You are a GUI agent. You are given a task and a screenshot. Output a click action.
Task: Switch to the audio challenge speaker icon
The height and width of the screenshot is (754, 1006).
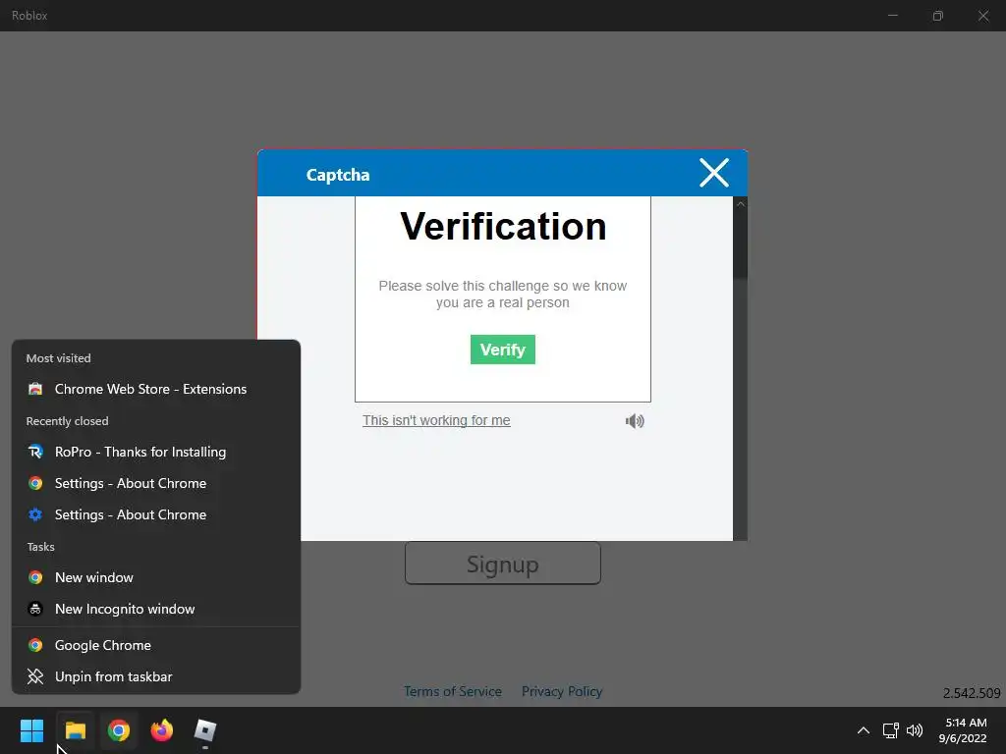(x=635, y=421)
